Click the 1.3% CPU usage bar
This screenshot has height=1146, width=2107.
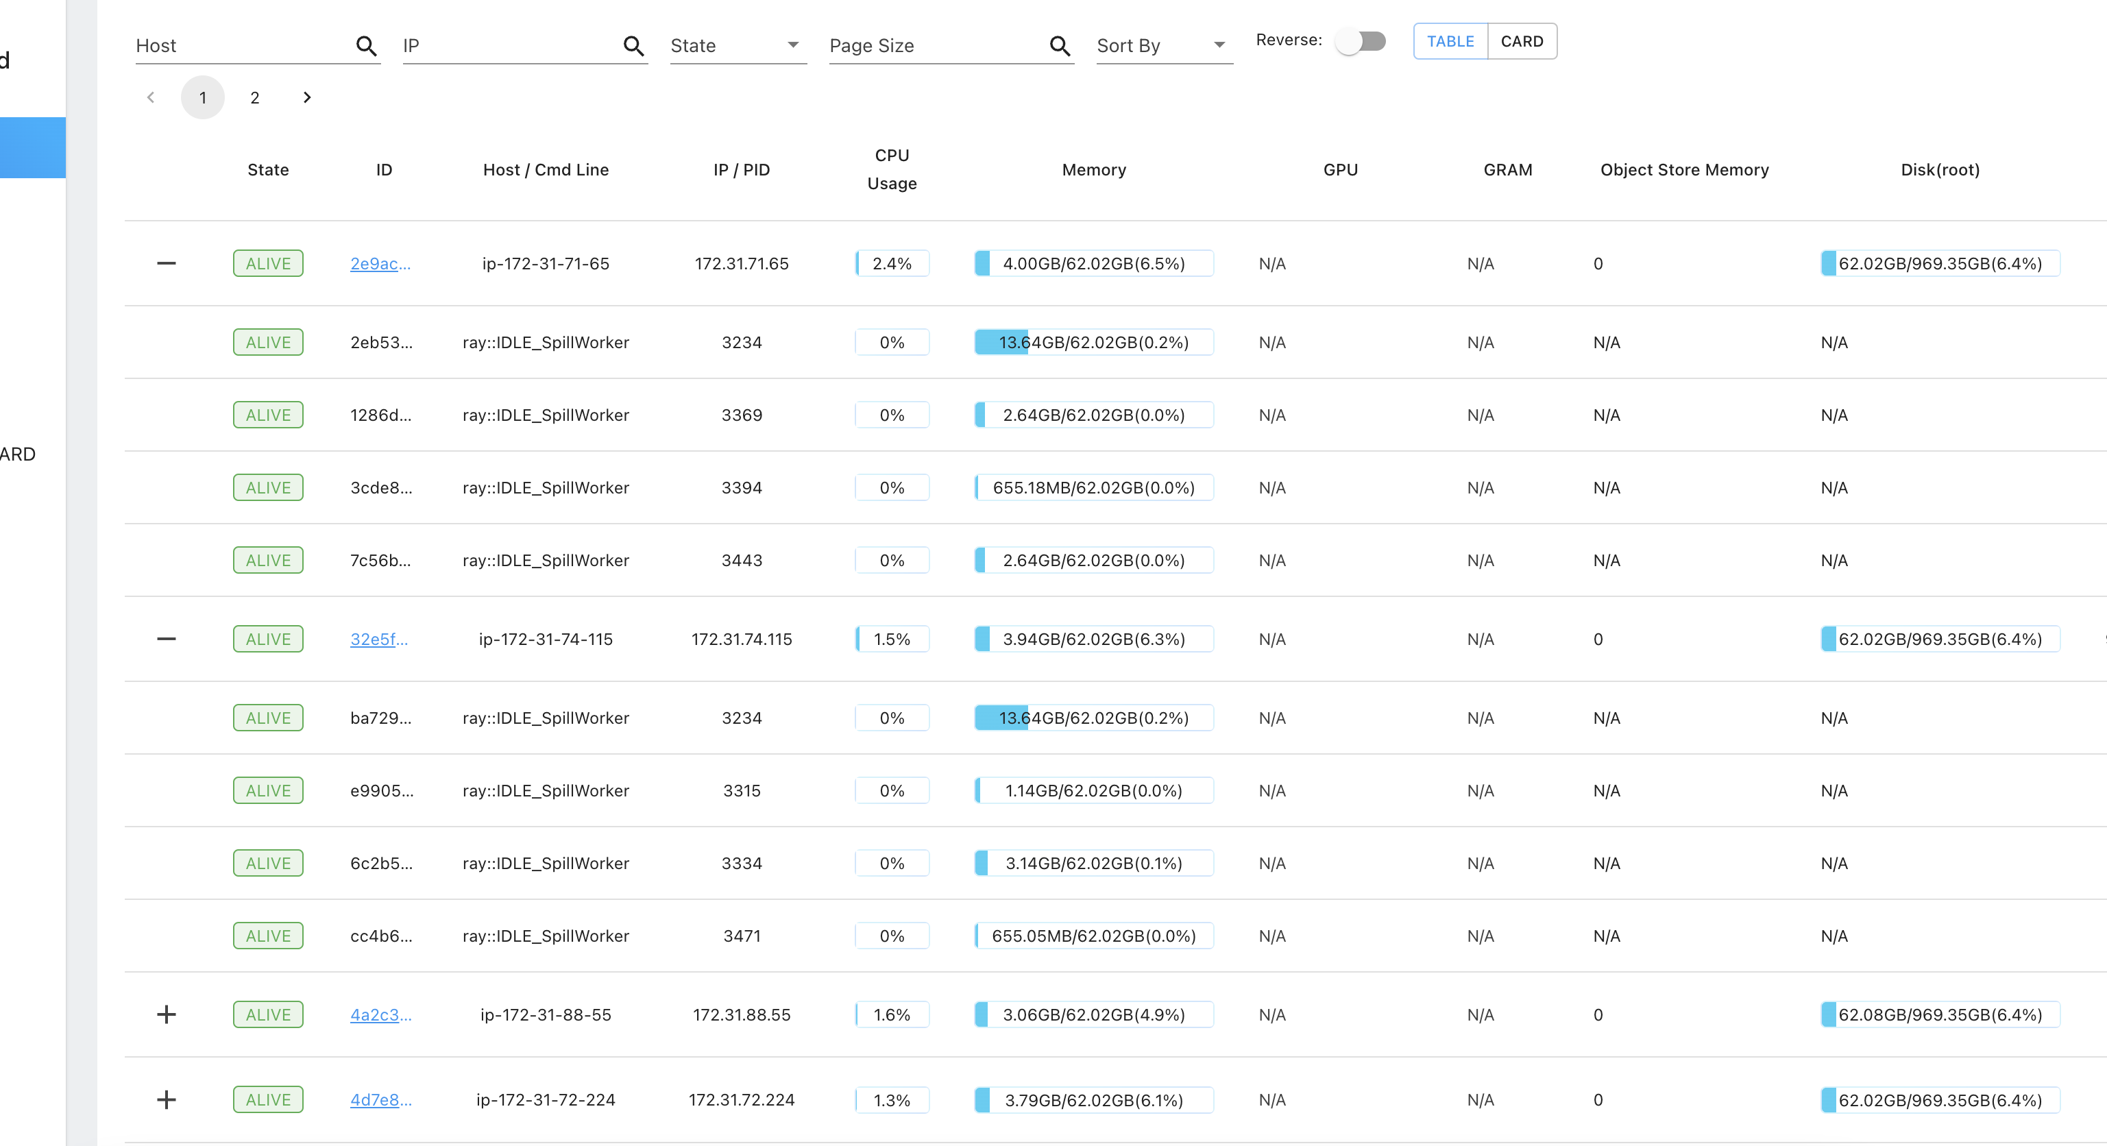coord(892,1099)
